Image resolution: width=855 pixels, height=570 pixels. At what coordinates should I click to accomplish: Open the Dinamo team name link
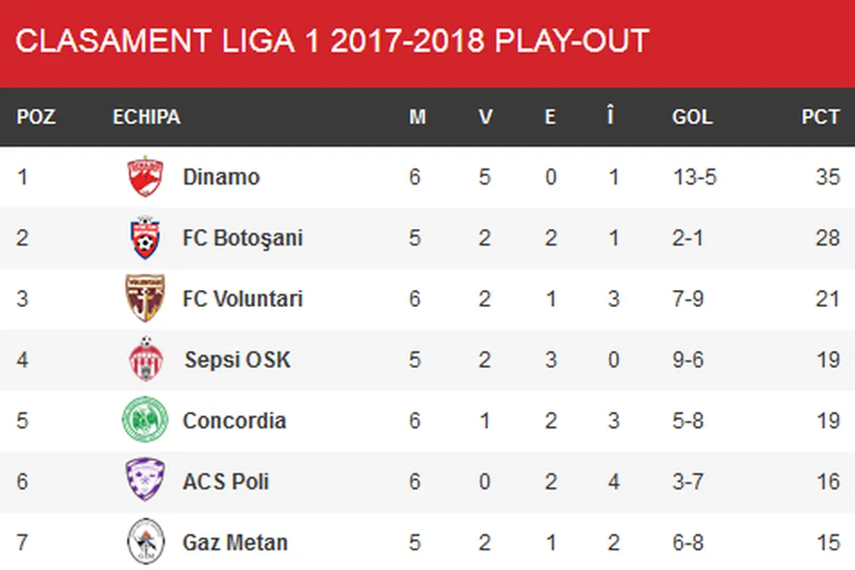pos(221,178)
